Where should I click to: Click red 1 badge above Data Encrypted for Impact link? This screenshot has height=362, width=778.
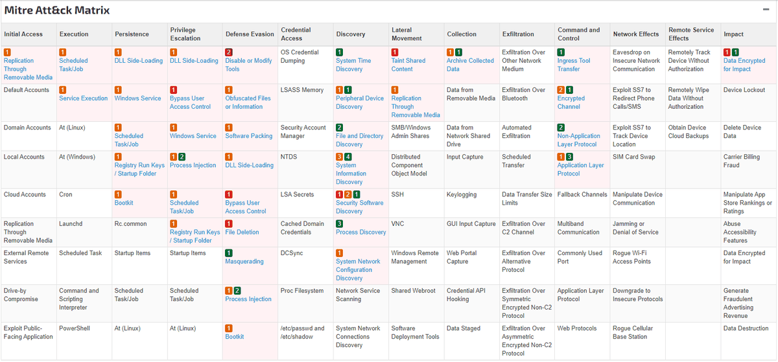(x=727, y=52)
